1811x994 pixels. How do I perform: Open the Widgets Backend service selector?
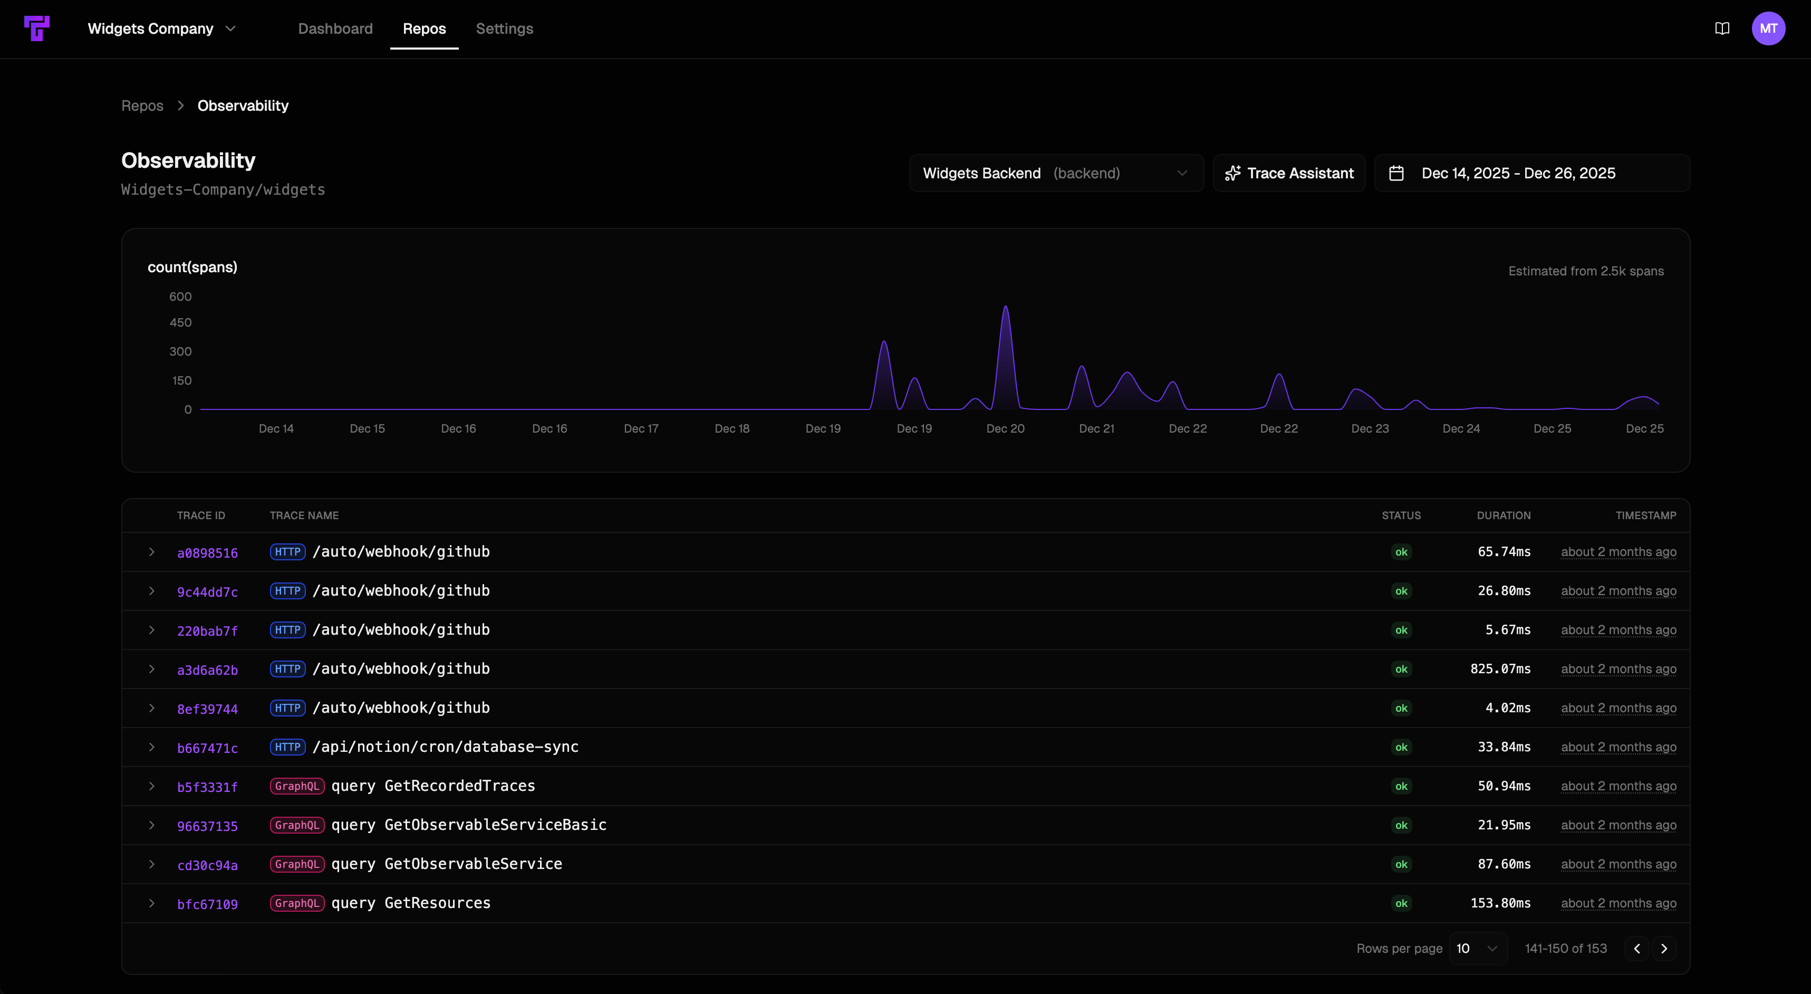pyautogui.click(x=1056, y=173)
